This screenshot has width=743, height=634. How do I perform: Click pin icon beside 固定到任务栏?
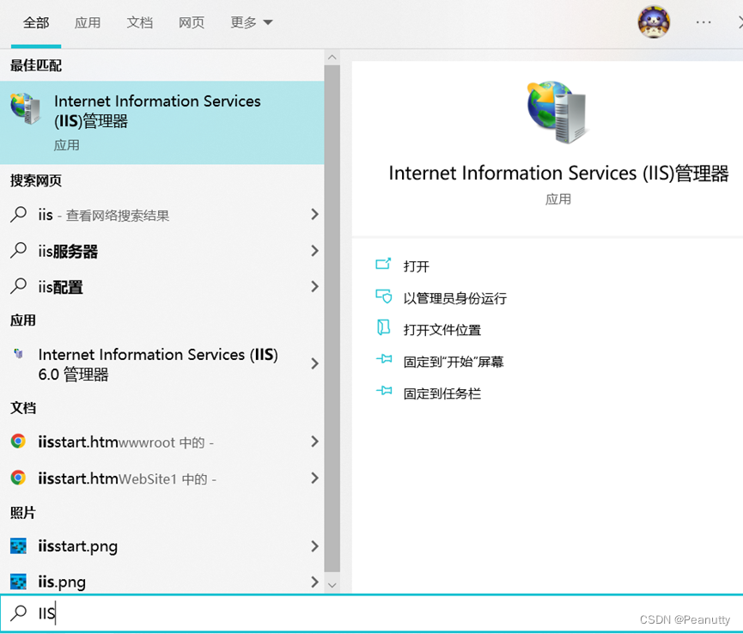[384, 390]
